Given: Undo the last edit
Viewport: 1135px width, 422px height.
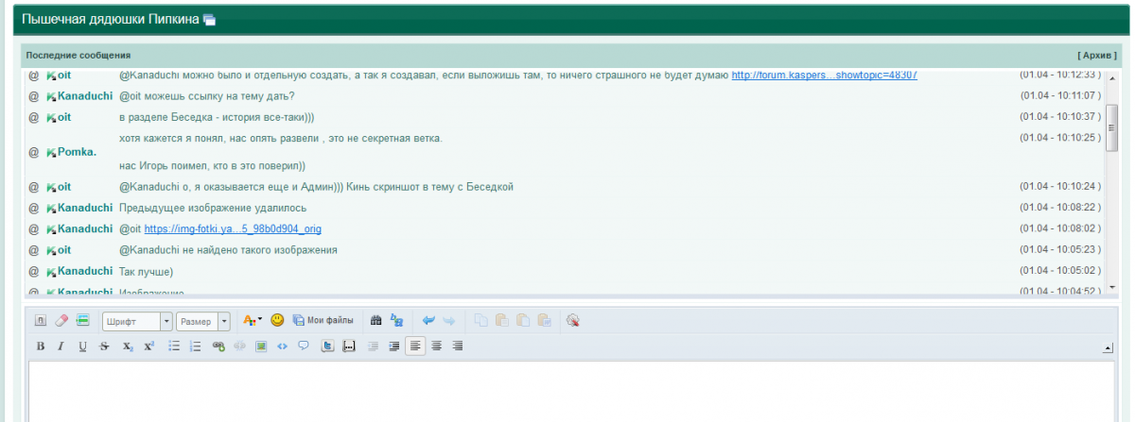Looking at the screenshot, I should (x=428, y=321).
